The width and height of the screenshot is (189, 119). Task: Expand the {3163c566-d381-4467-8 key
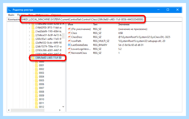pyautogui.click(x=29, y=51)
